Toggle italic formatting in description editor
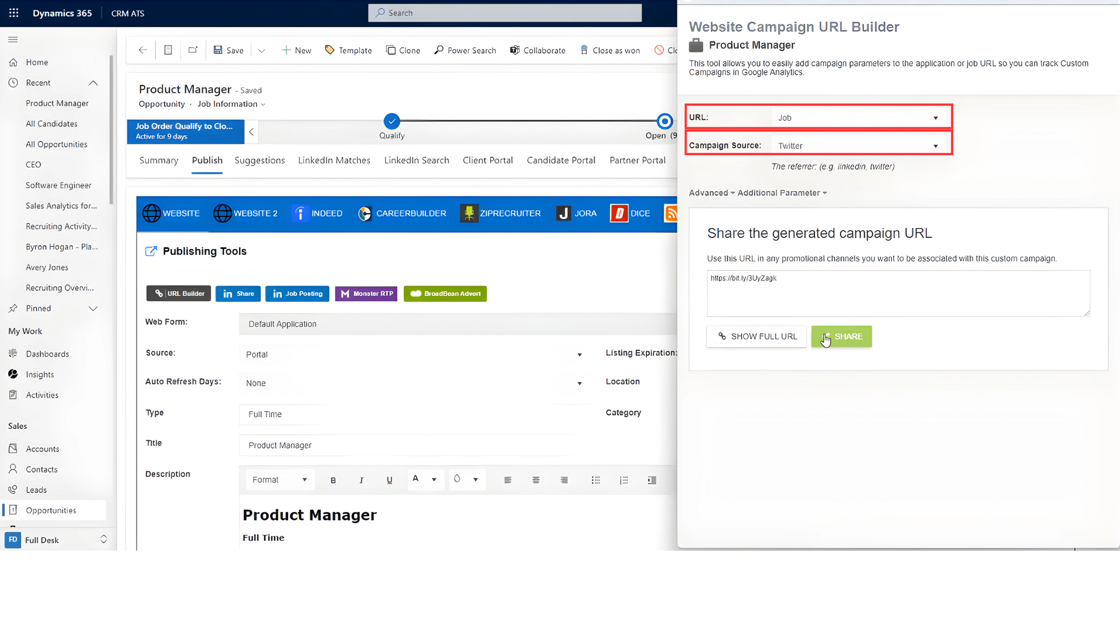Viewport: 1120px width, 630px height. point(361,481)
